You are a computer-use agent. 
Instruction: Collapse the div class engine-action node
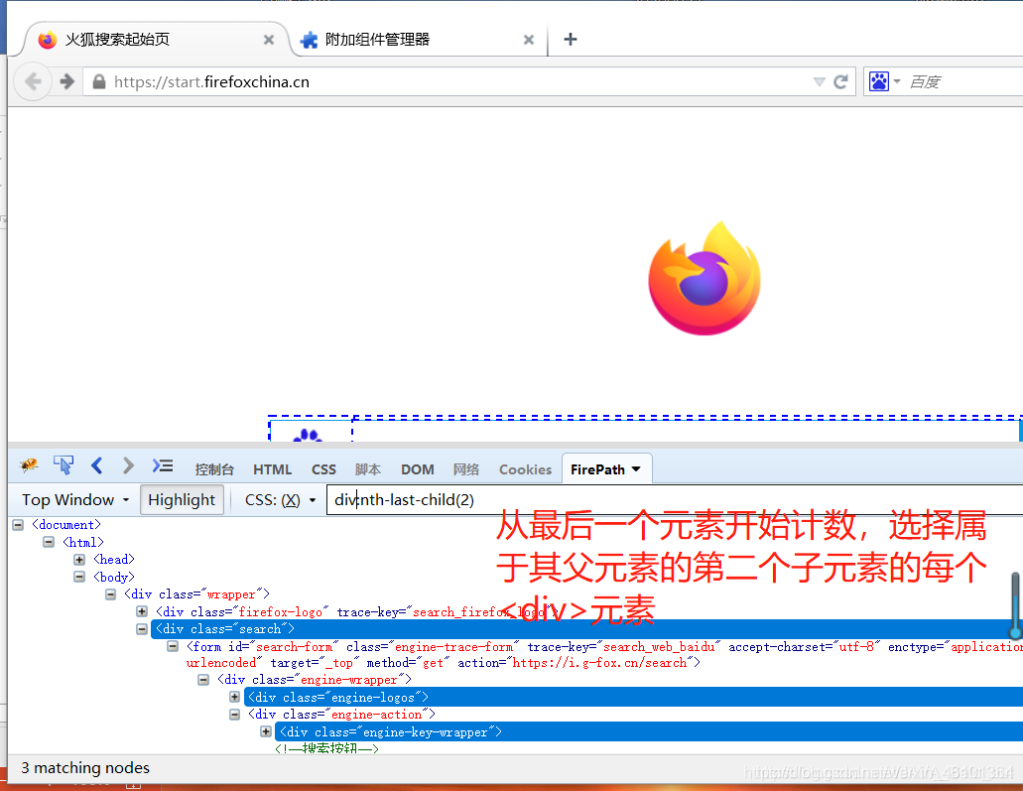[234, 715]
